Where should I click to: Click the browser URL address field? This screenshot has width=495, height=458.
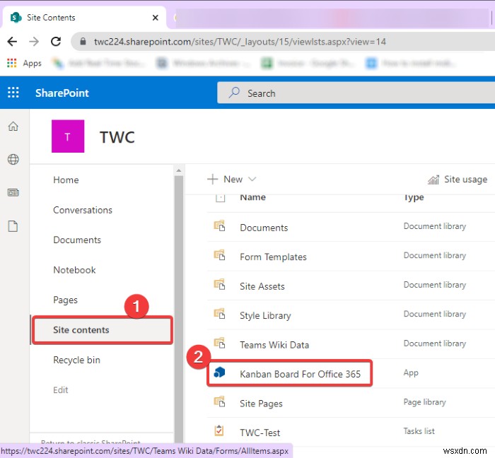click(x=240, y=42)
